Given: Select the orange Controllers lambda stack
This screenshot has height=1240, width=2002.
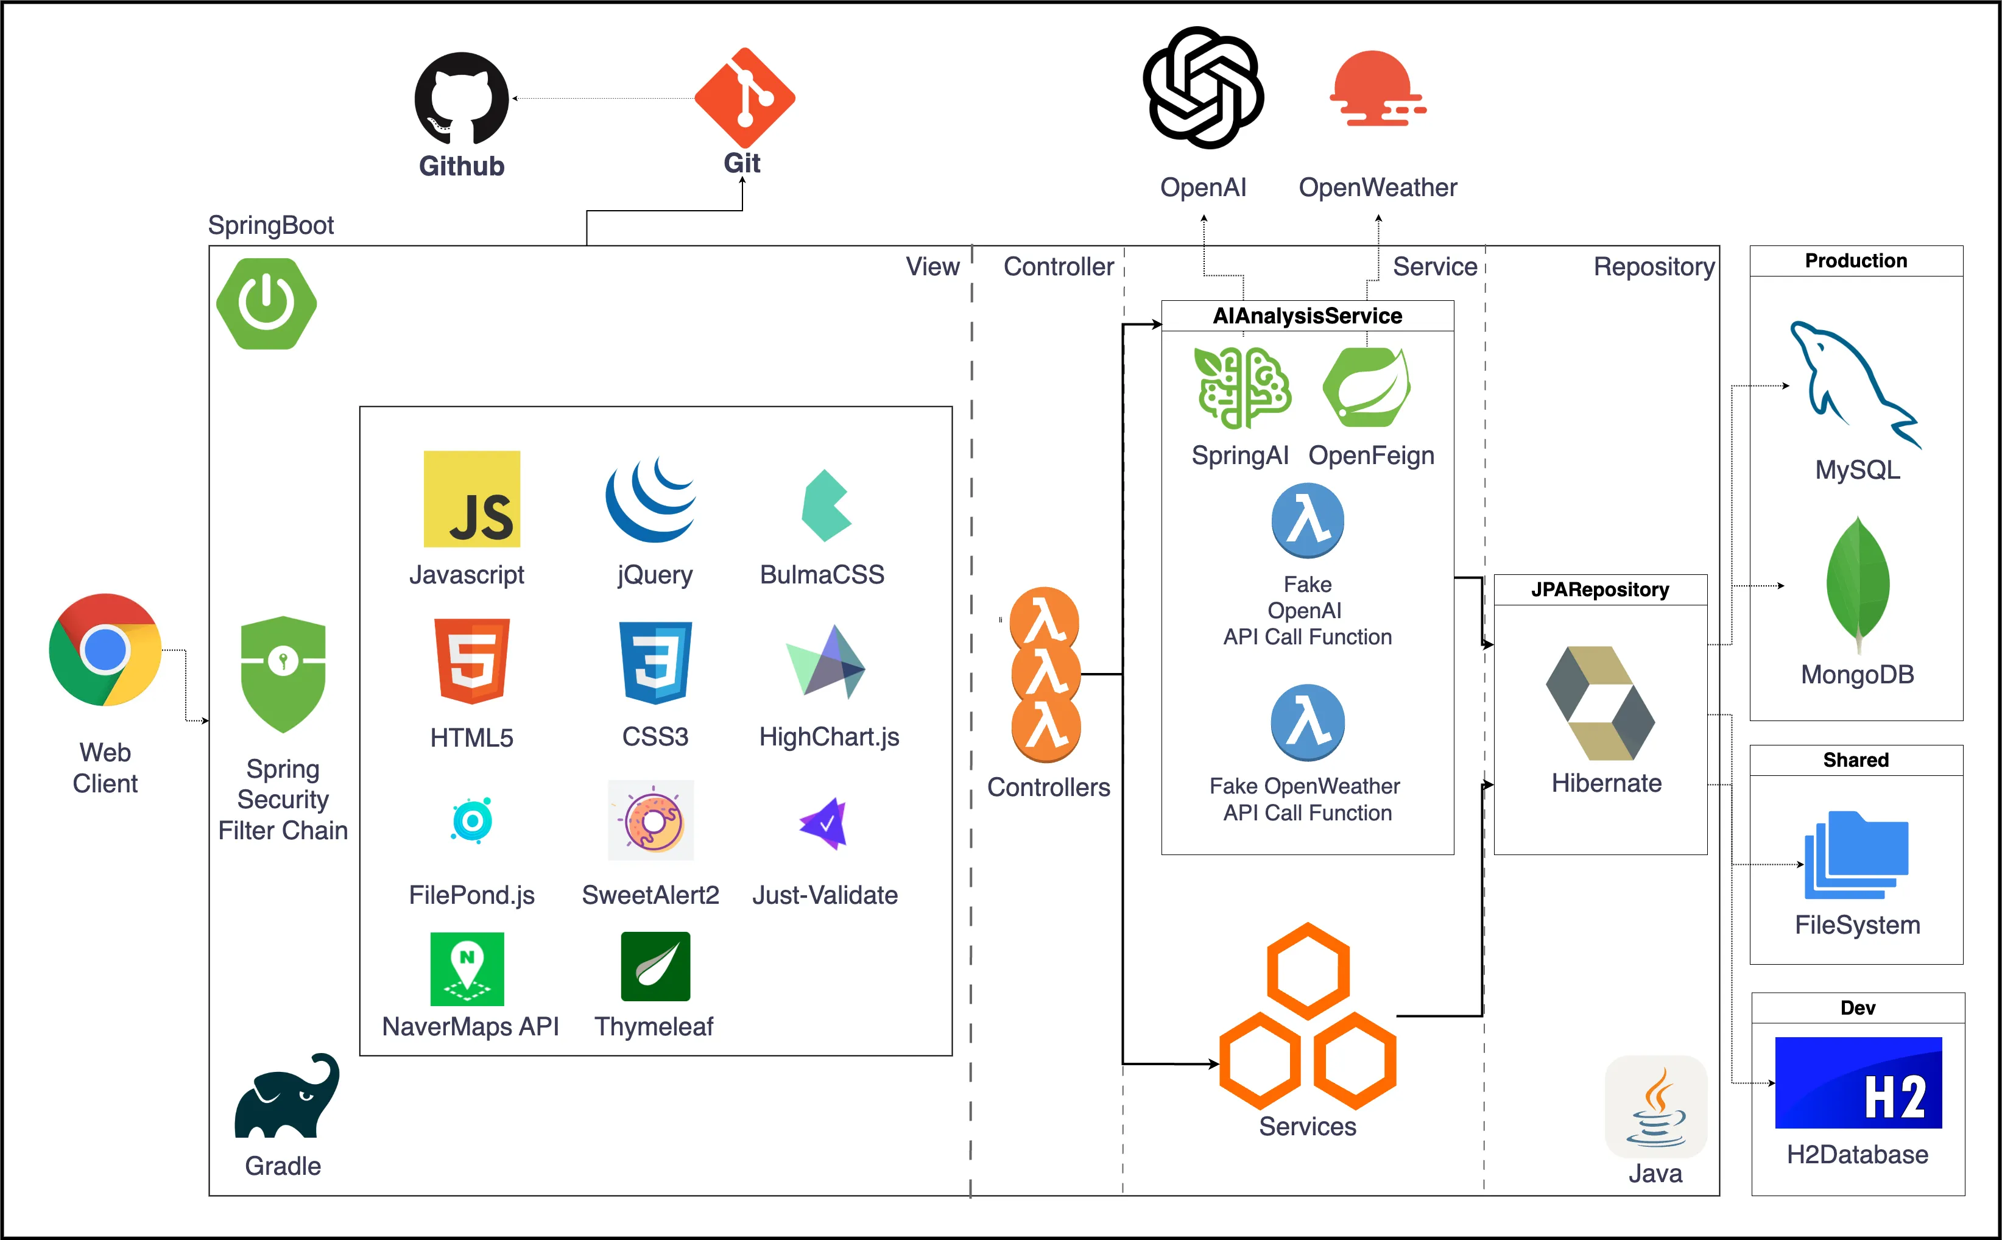Looking at the screenshot, I should [1045, 675].
